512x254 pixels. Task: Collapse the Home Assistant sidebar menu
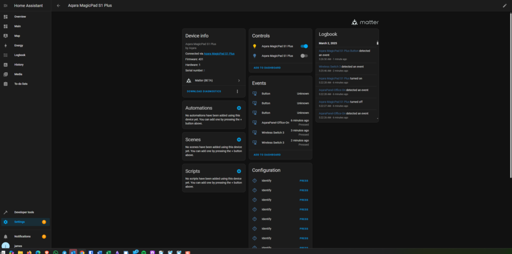coord(5,5)
